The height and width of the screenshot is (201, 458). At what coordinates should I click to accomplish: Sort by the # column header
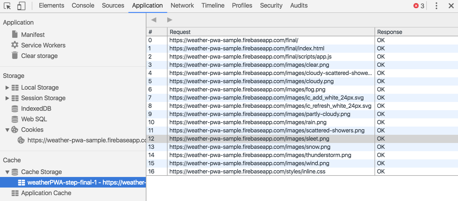(157, 32)
